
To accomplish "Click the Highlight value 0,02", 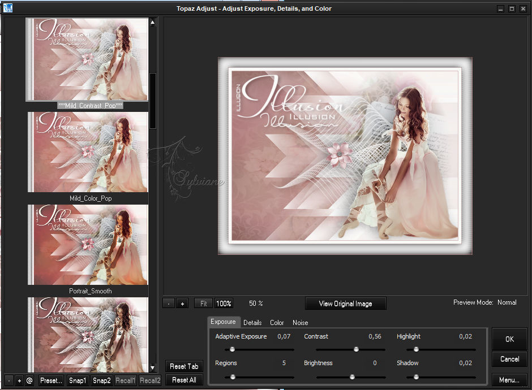I will (465, 336).
